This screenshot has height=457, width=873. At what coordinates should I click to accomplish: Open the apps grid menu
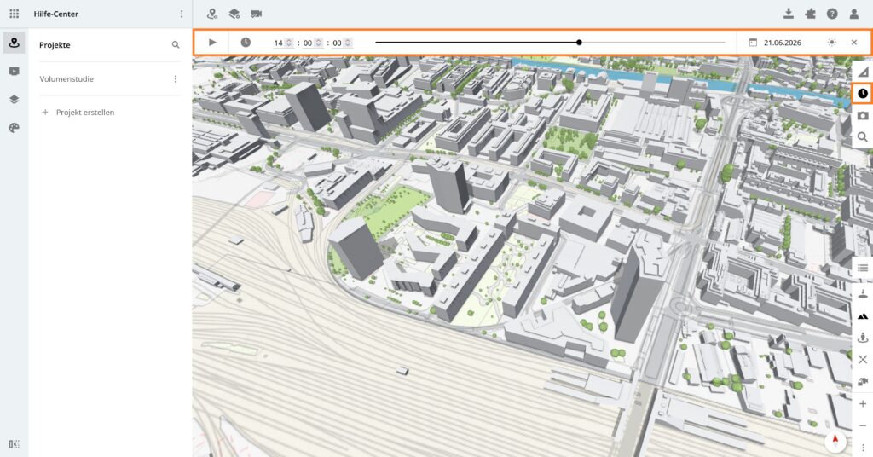coord(14,14)
